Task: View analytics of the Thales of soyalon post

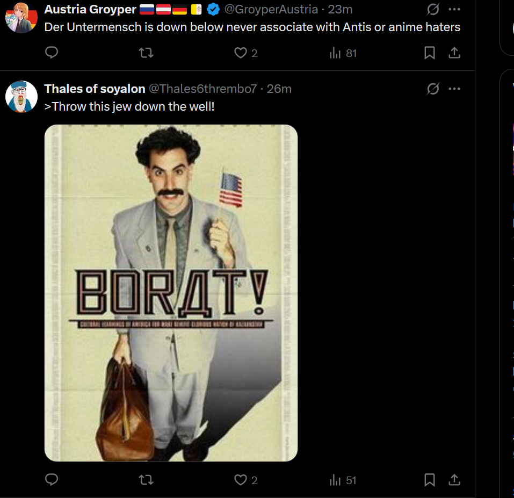Action: [x=343, y=480]
